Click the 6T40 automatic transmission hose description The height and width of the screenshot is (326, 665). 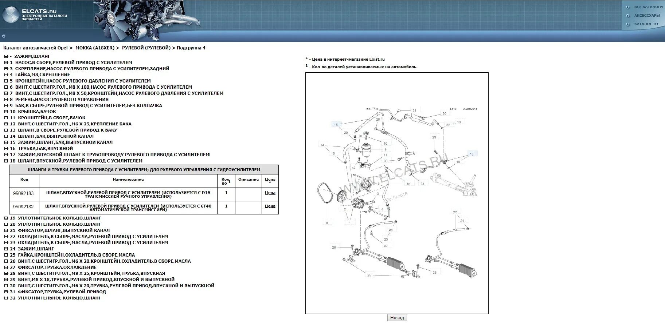tap(128, 208)
